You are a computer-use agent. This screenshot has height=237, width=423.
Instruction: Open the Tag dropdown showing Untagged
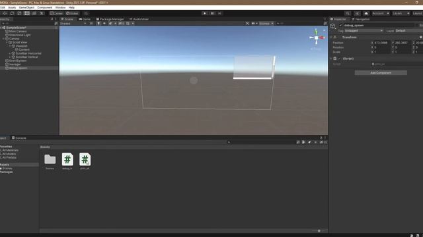pyautogui.click(x=364, y=31)
